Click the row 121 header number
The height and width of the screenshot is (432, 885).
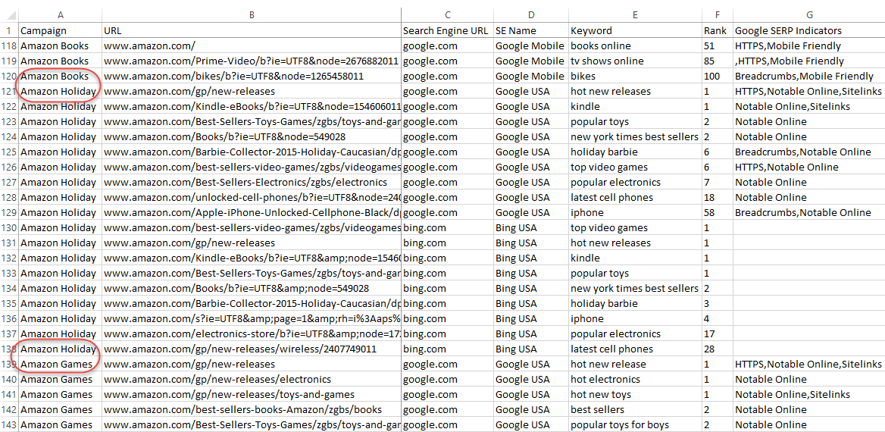pos(9,92)
